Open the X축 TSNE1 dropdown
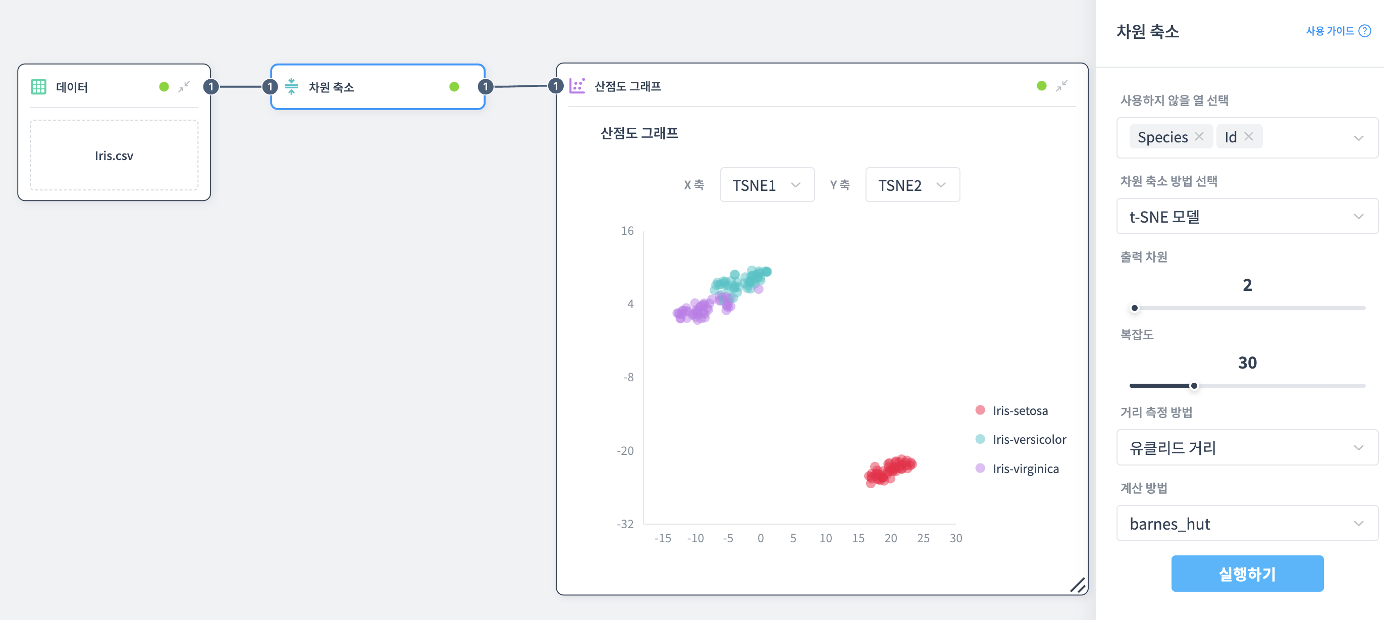The width and height of the screenshot is (1384, 620). (x=767, y=185)
